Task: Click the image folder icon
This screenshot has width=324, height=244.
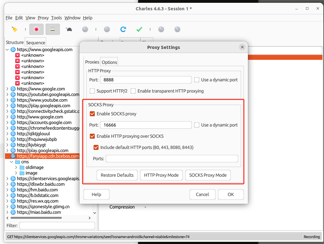Action: click(22, 173)
